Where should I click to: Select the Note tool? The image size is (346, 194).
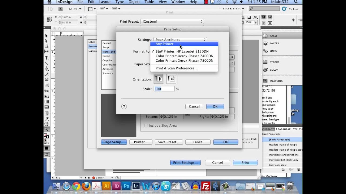point(46,113)
